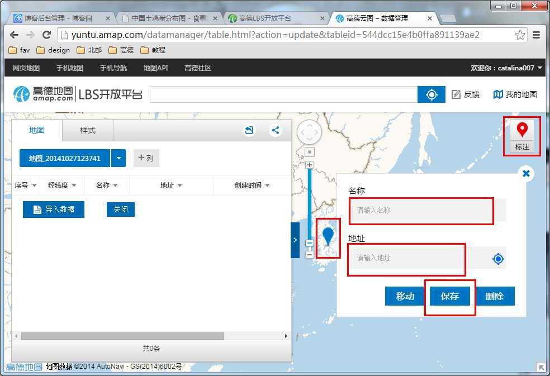Click the 导入数据 button
Screen dimensions: 550x376
point(54,210)
